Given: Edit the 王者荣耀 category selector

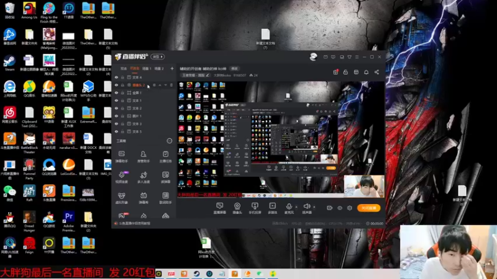Looking at the screenshot, I should pyautogui.click(x=195, y=75).
